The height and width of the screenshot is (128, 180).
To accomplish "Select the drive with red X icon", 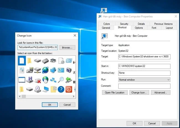I will (38, 80).
